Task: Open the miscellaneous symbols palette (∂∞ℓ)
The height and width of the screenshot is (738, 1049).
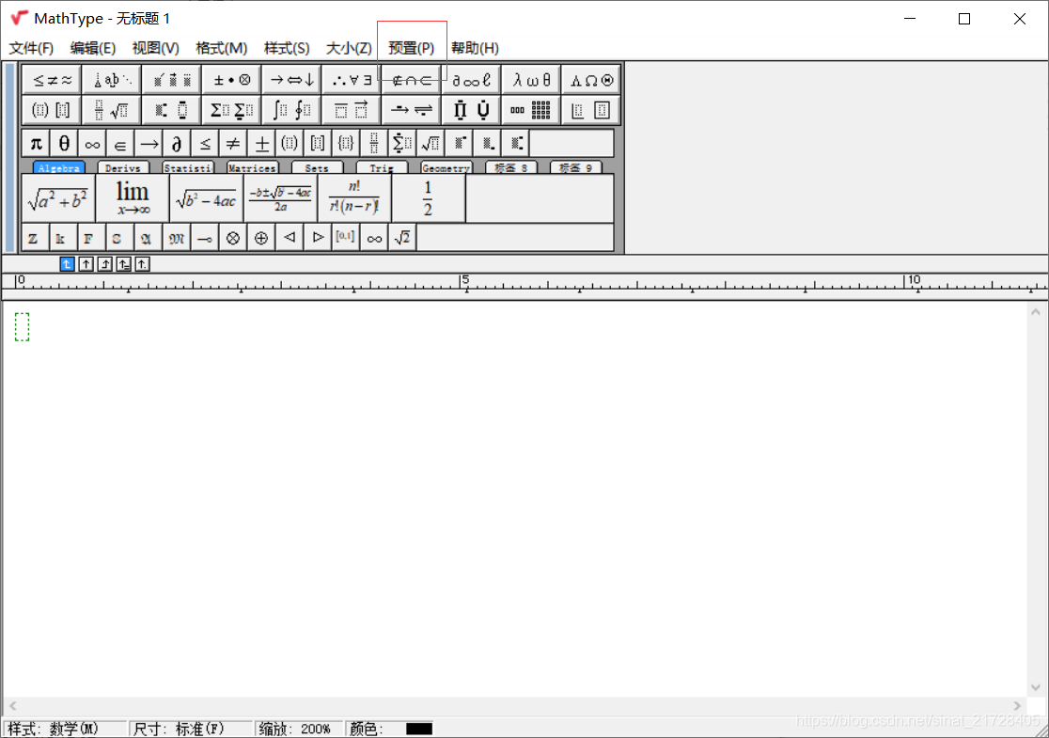Action: (471, 80)
